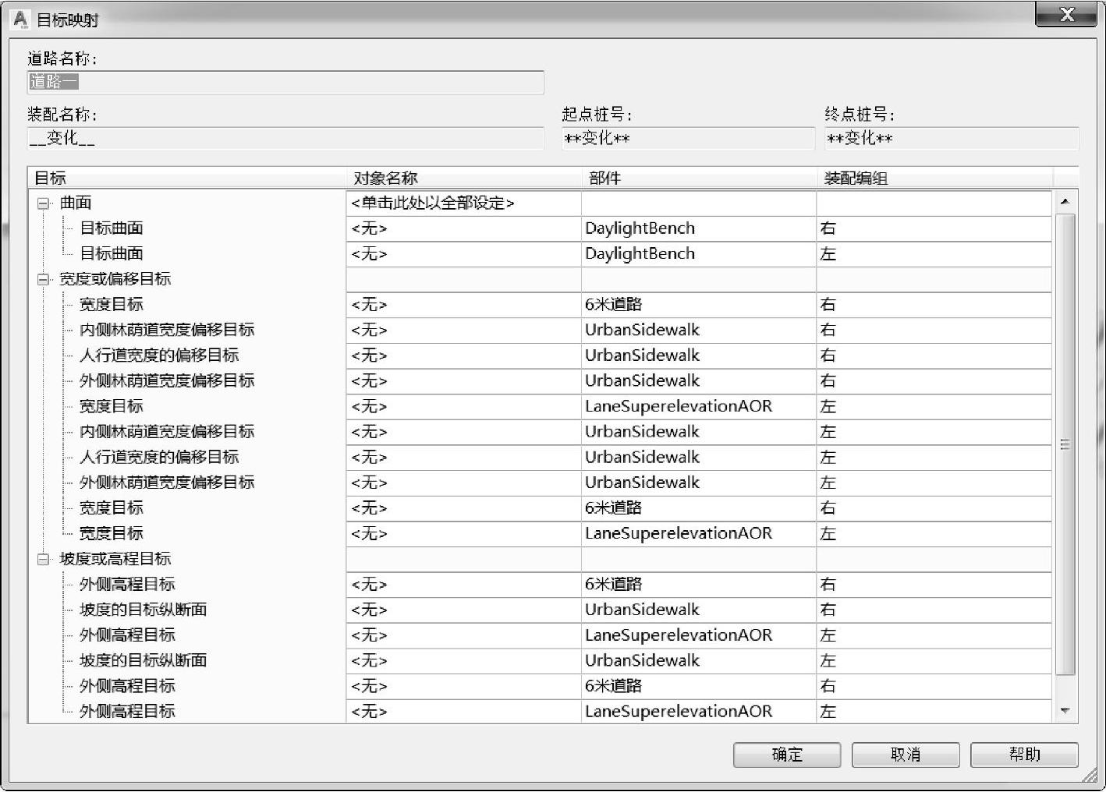Click <无> for 人行道宽度的偏移目标 右 row
1106x792 pixels.
click(x=369, y=355)
